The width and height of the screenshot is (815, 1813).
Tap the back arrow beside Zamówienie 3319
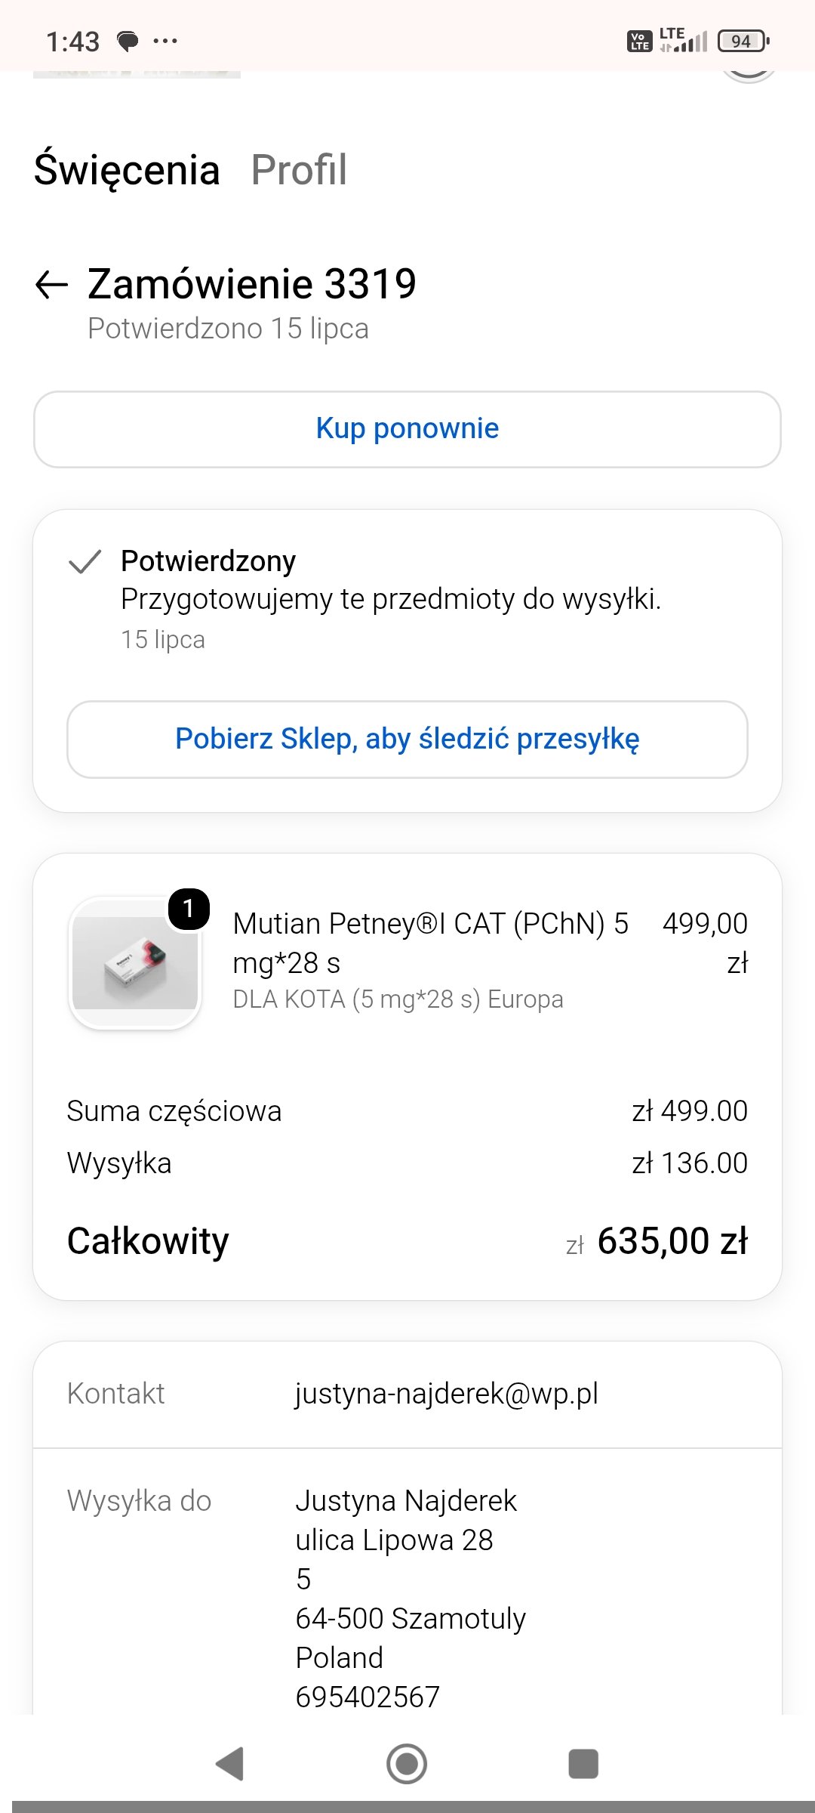pos(51,285)
